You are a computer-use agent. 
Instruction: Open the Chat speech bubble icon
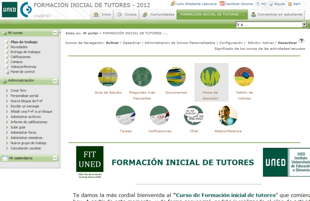coord(194,115)
